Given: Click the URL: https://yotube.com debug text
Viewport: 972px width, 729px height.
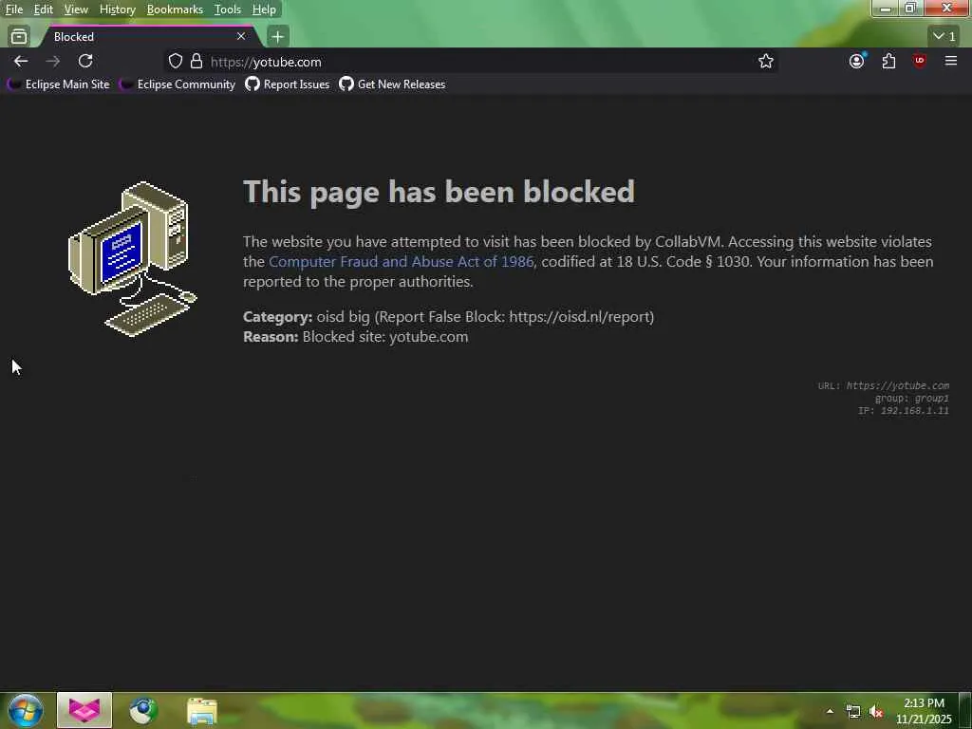Looking at the screenshot, I should 884,385.
